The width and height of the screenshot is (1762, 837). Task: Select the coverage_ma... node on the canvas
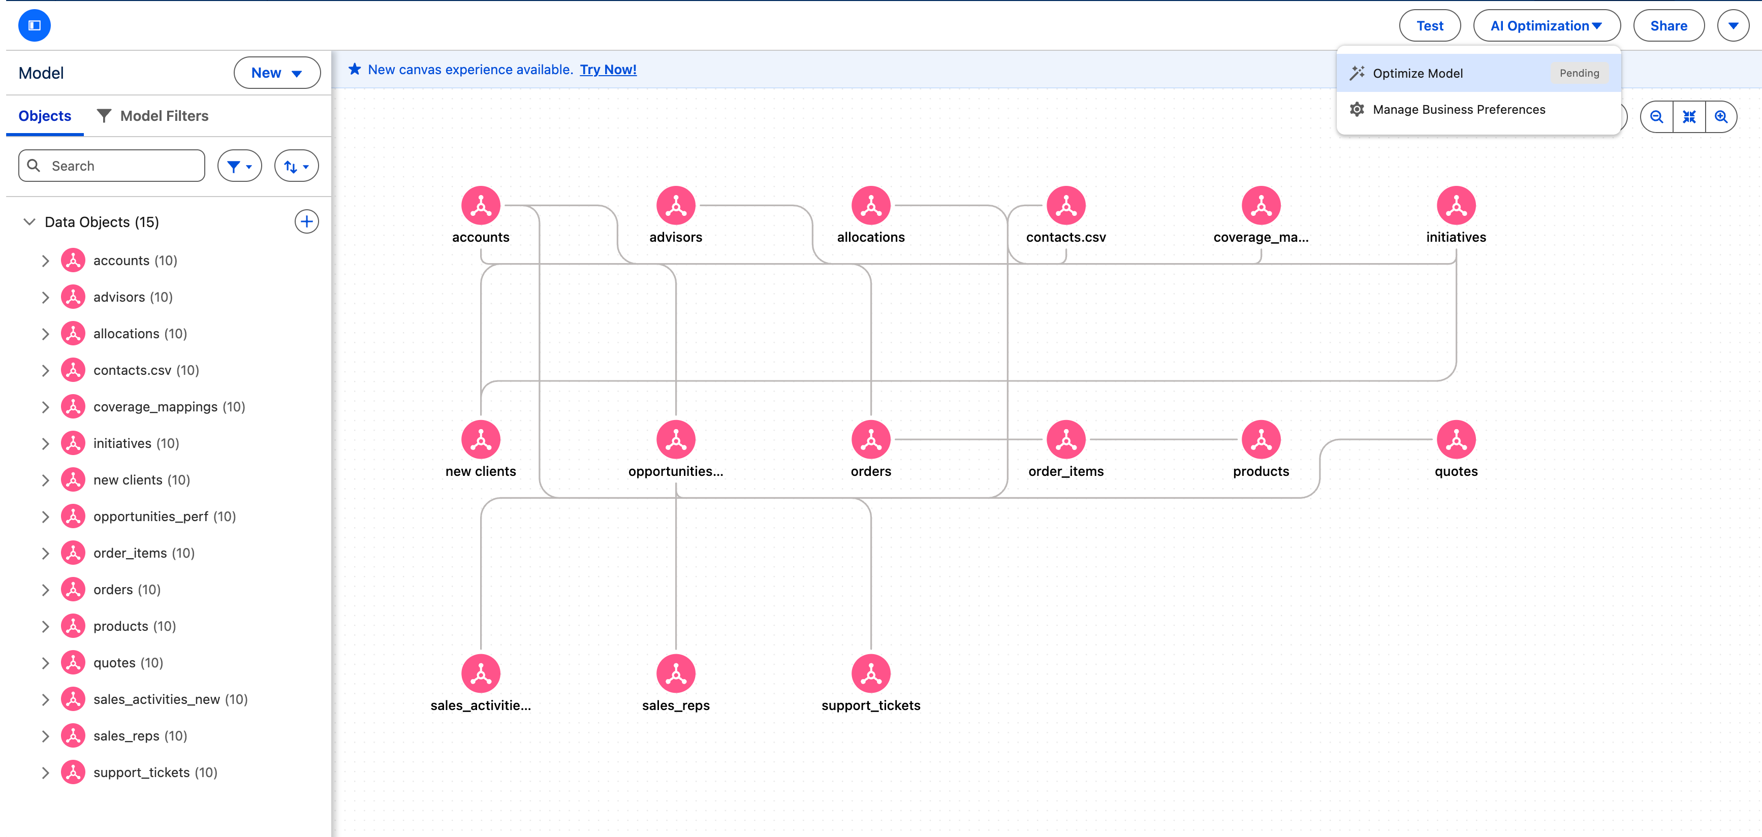click(x=1262, y=205)
